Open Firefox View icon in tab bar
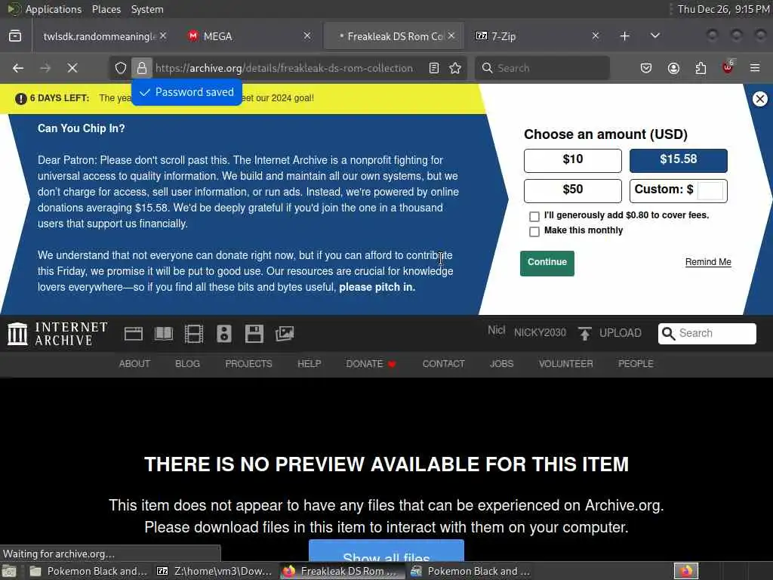The width and height of the screenshot is (773, 580). pyautogui.click(x=15, y=36)
